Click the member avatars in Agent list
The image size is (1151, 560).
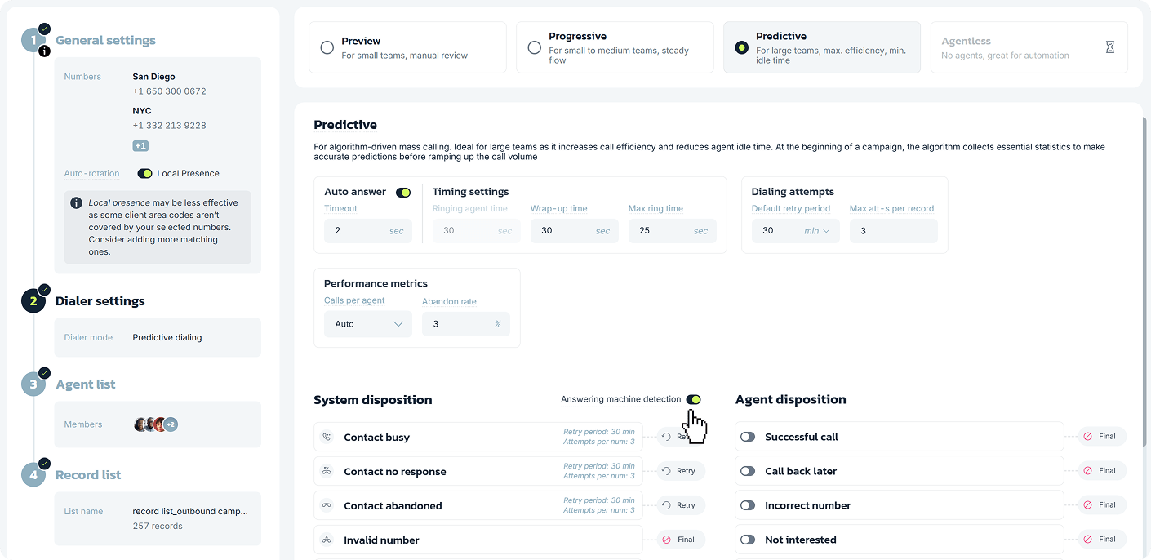[155, 424]
